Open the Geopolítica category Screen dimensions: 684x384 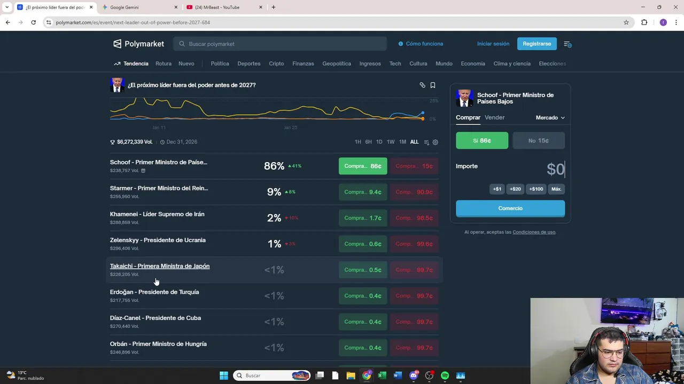(337, 63)
